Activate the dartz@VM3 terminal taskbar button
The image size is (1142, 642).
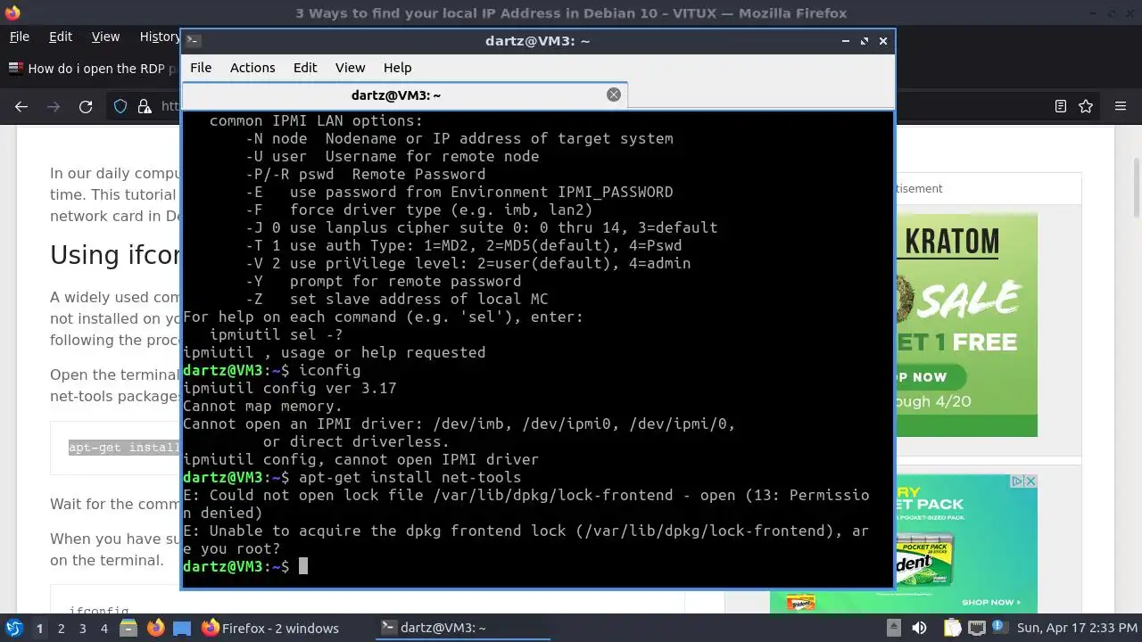462,628
